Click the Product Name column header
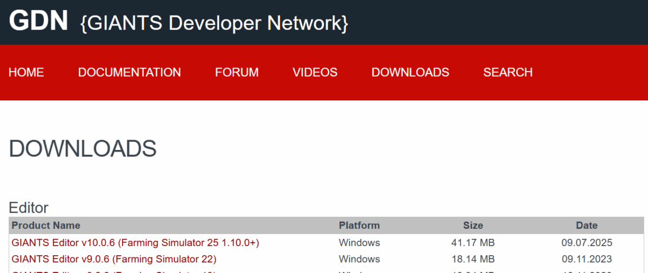This screenshot has height=273, width=648. point(46,226)
